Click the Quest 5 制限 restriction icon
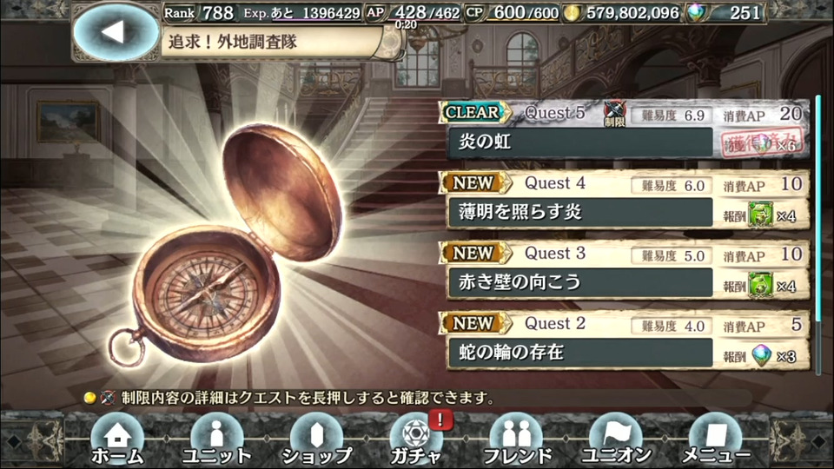 614,113
